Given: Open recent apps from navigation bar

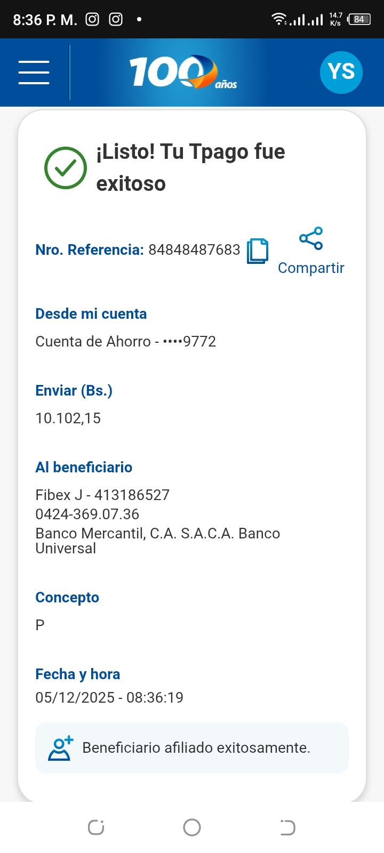Looking at the screenshot, I should click(96, 827).
